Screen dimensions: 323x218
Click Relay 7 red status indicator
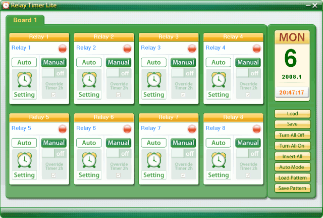point(192,129)
